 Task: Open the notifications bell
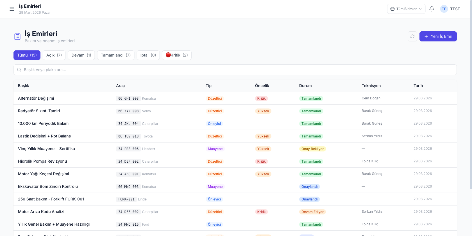click(x=432, y=9)
